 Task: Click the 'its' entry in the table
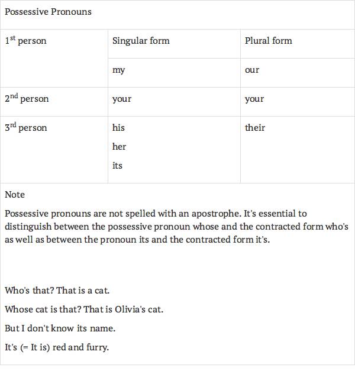pyautogui.click(x=117, y=166)
